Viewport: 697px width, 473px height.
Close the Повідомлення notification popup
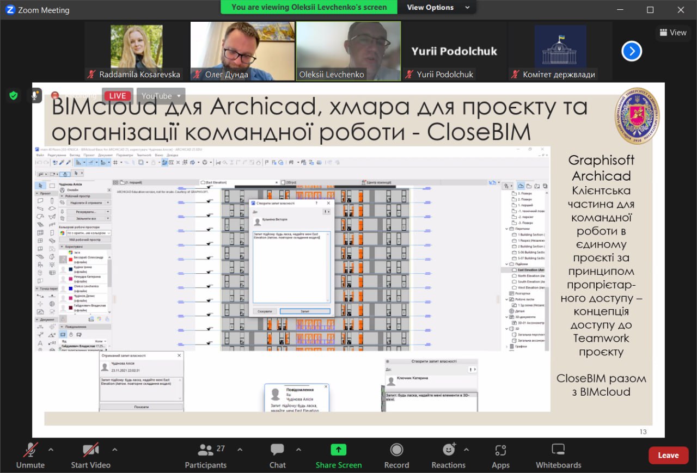(326, 386)
